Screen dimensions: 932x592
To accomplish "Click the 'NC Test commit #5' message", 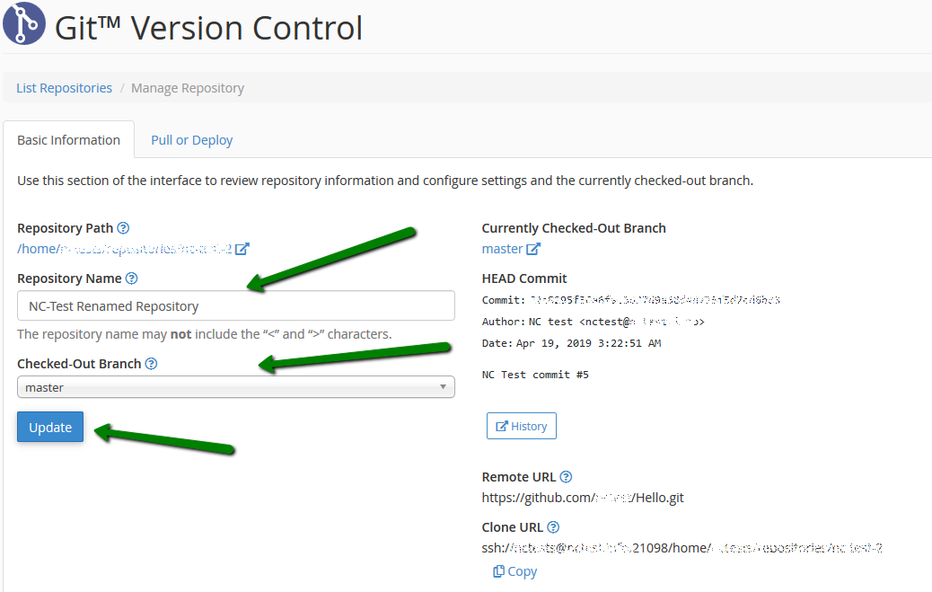I will (535, 375).
